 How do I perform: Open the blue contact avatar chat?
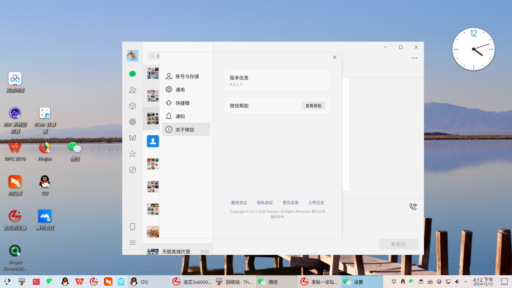pos(153,141)
